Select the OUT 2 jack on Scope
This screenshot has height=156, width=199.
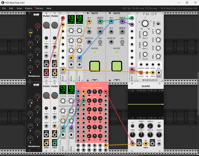(152, 144)
